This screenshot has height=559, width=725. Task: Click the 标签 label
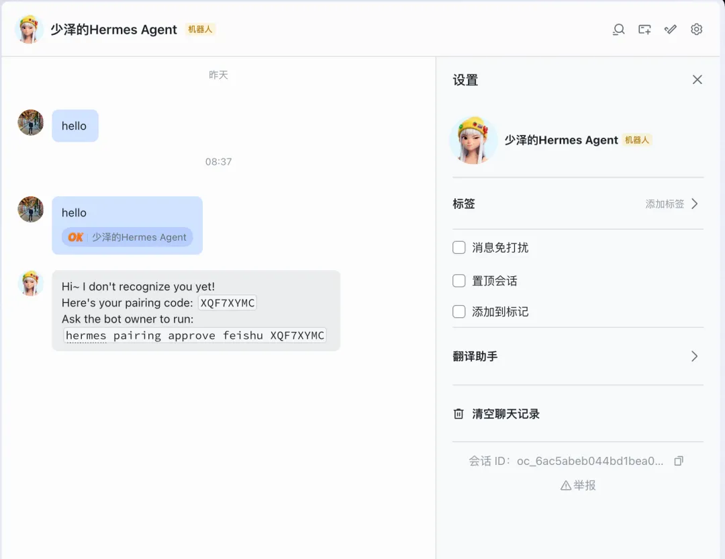pos(464,204)
